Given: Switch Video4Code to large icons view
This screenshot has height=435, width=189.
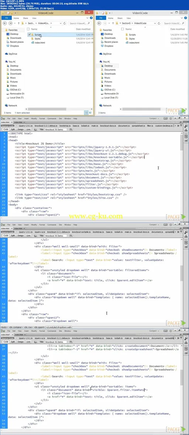Looking at the screenshot, I should tap(90, 113).
